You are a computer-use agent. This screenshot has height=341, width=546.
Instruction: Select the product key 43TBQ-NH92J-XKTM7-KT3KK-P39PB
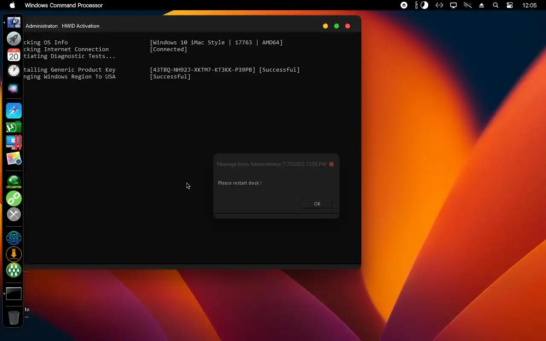tap(203, 69)
